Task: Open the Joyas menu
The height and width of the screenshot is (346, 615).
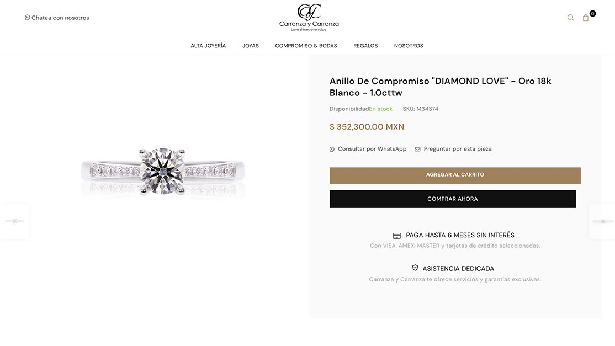Action: [250, 46]
